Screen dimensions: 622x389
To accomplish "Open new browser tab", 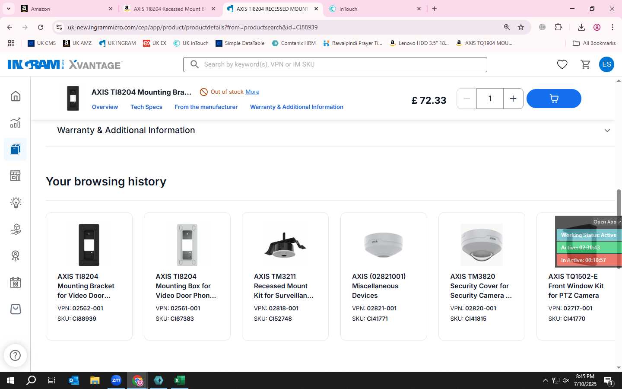I will [435, 9].
